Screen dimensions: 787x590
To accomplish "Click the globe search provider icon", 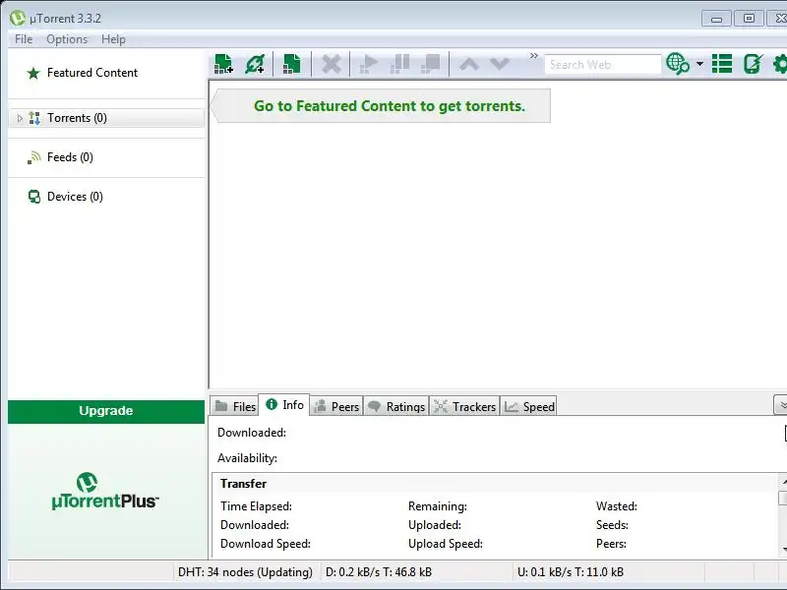I will pyautogui.click(x=678, y=64).
